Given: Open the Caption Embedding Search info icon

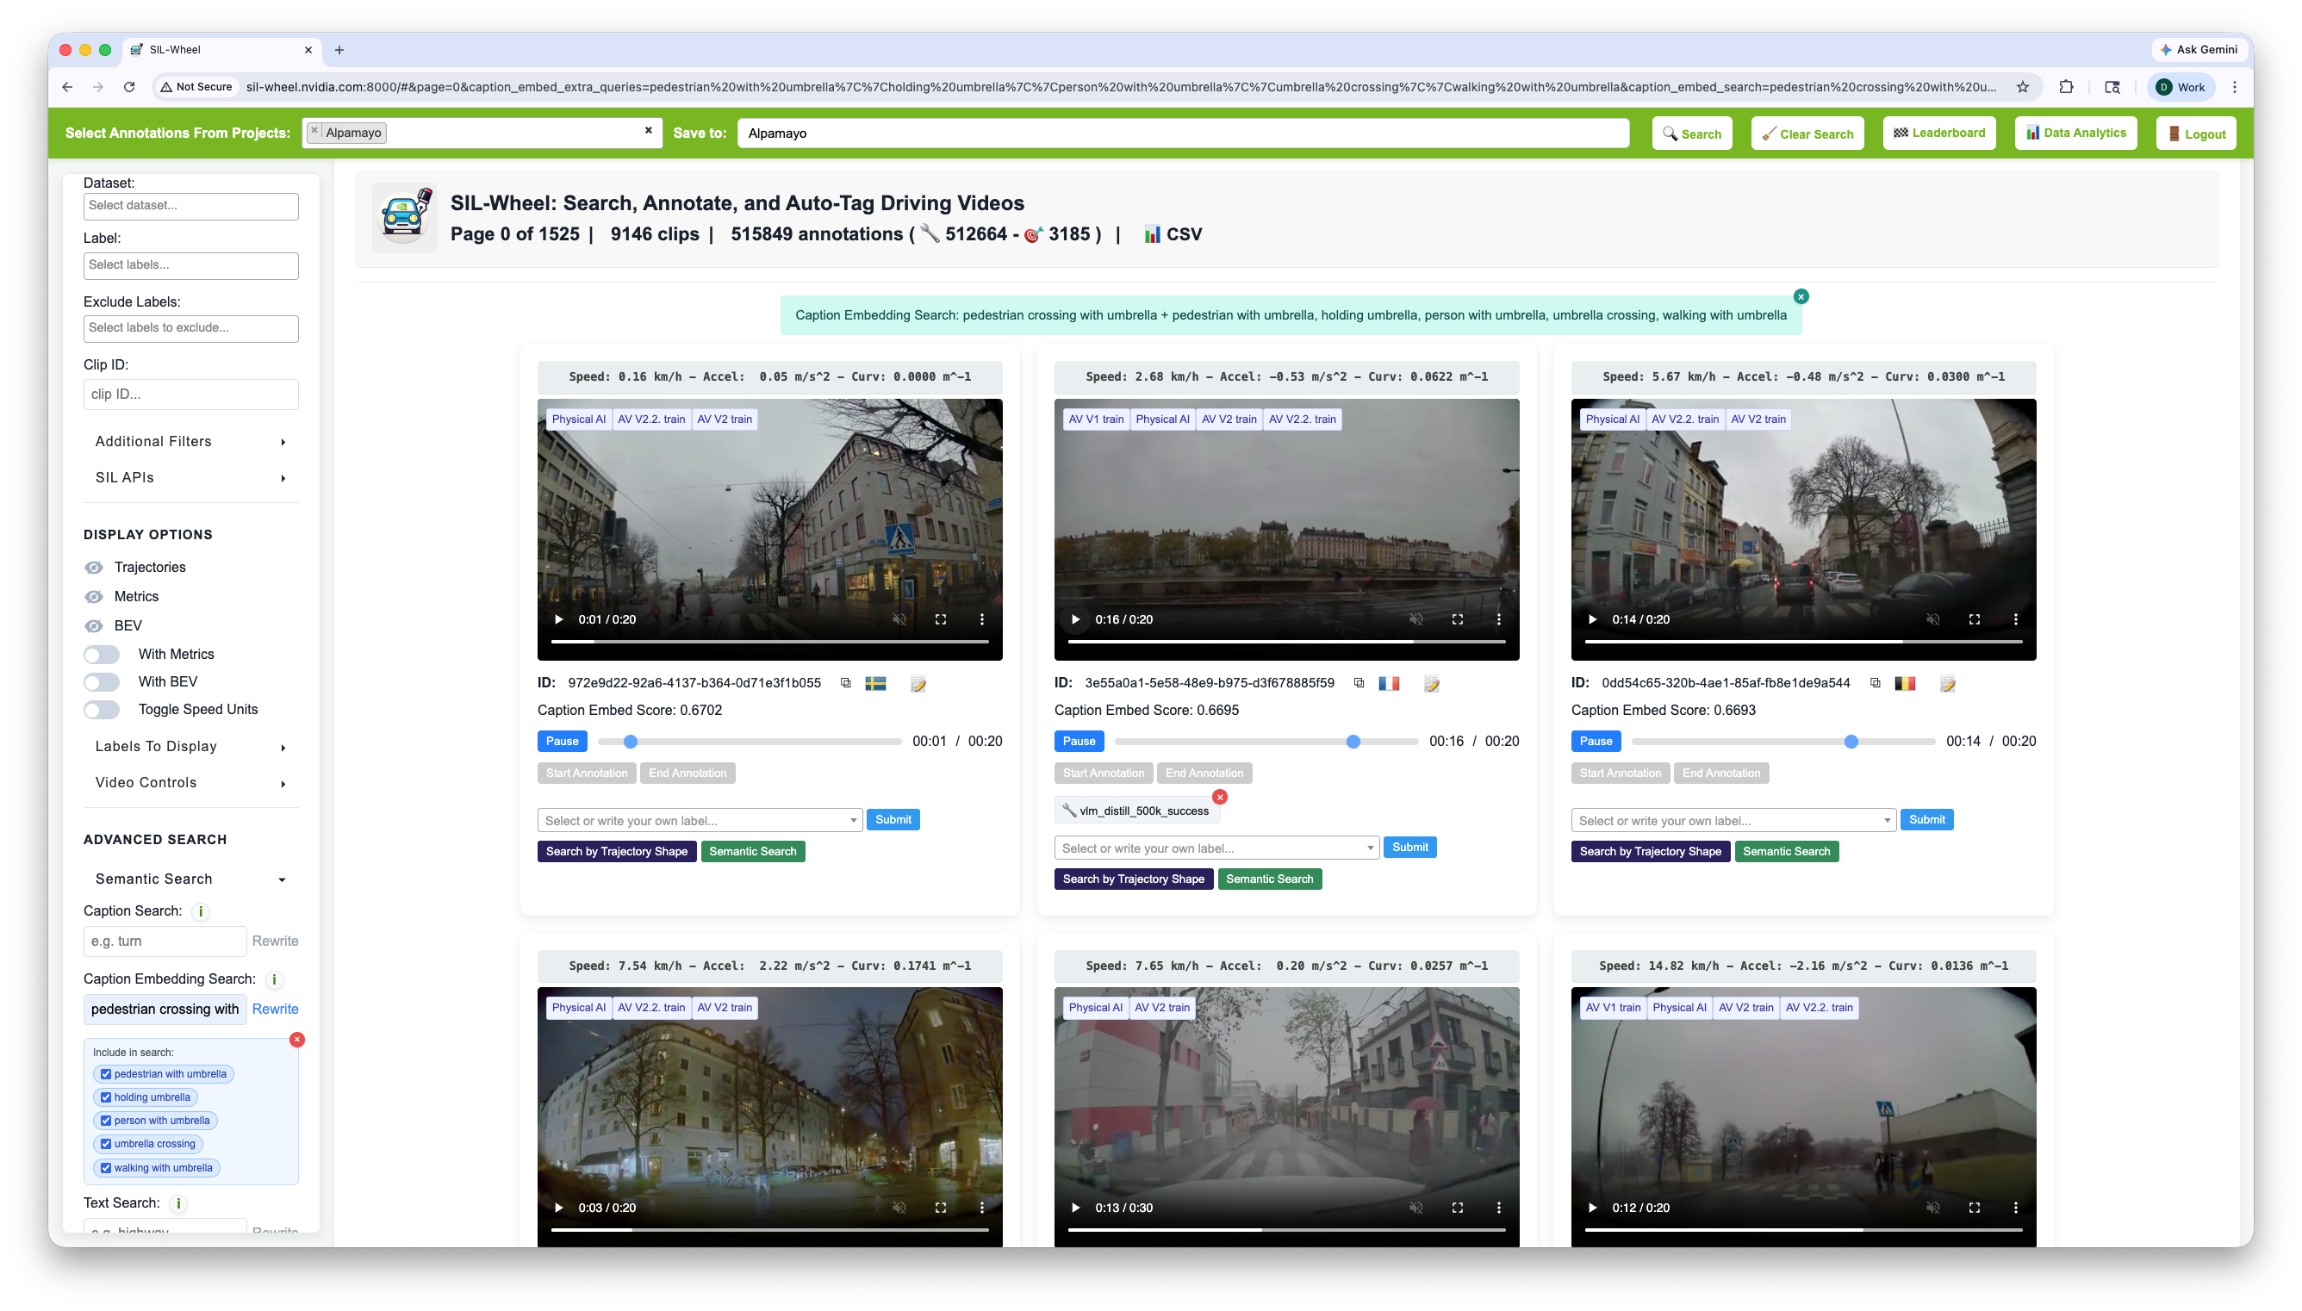Looking at the screenshot, I should (275, 979).
